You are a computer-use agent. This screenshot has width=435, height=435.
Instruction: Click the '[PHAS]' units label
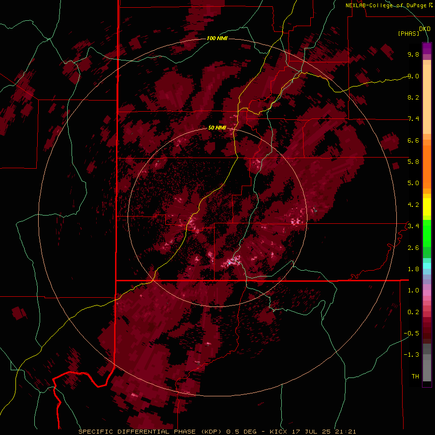(x=408, y=34)
